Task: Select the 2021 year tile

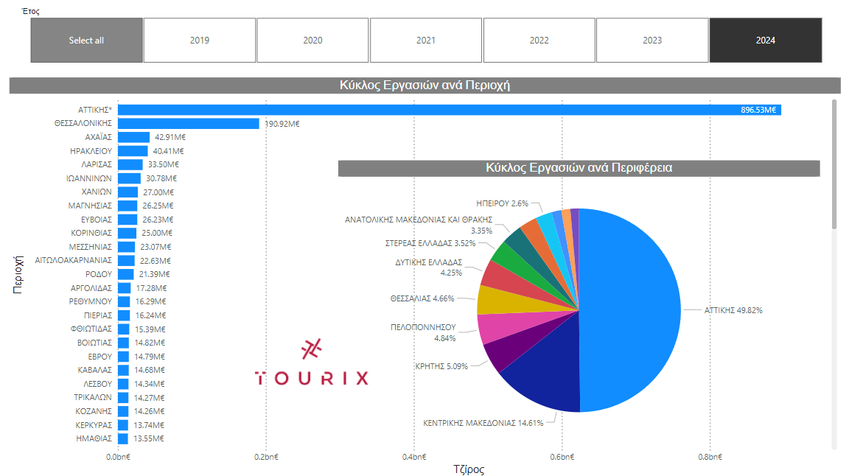Action: tap(425, 41)
